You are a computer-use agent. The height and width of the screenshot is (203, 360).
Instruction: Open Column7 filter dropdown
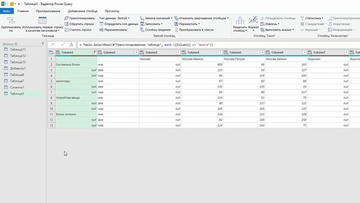tap(346, 52)
